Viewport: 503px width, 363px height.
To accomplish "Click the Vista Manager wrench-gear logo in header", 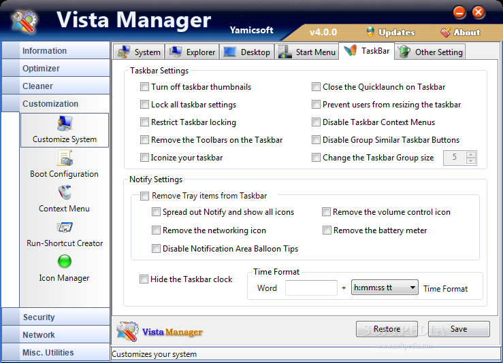I will 25,22.
